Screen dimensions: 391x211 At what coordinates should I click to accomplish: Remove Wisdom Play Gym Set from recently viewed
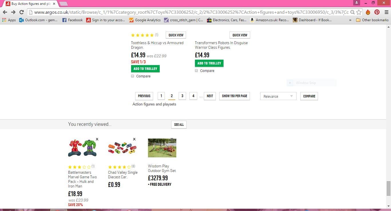[x=172, y=139]
